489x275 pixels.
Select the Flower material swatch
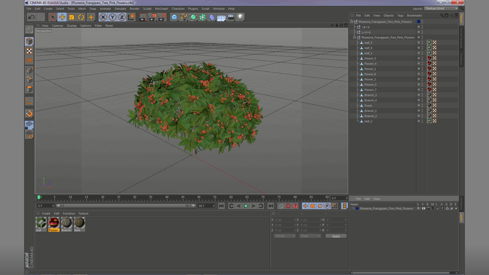pos(54,223)
